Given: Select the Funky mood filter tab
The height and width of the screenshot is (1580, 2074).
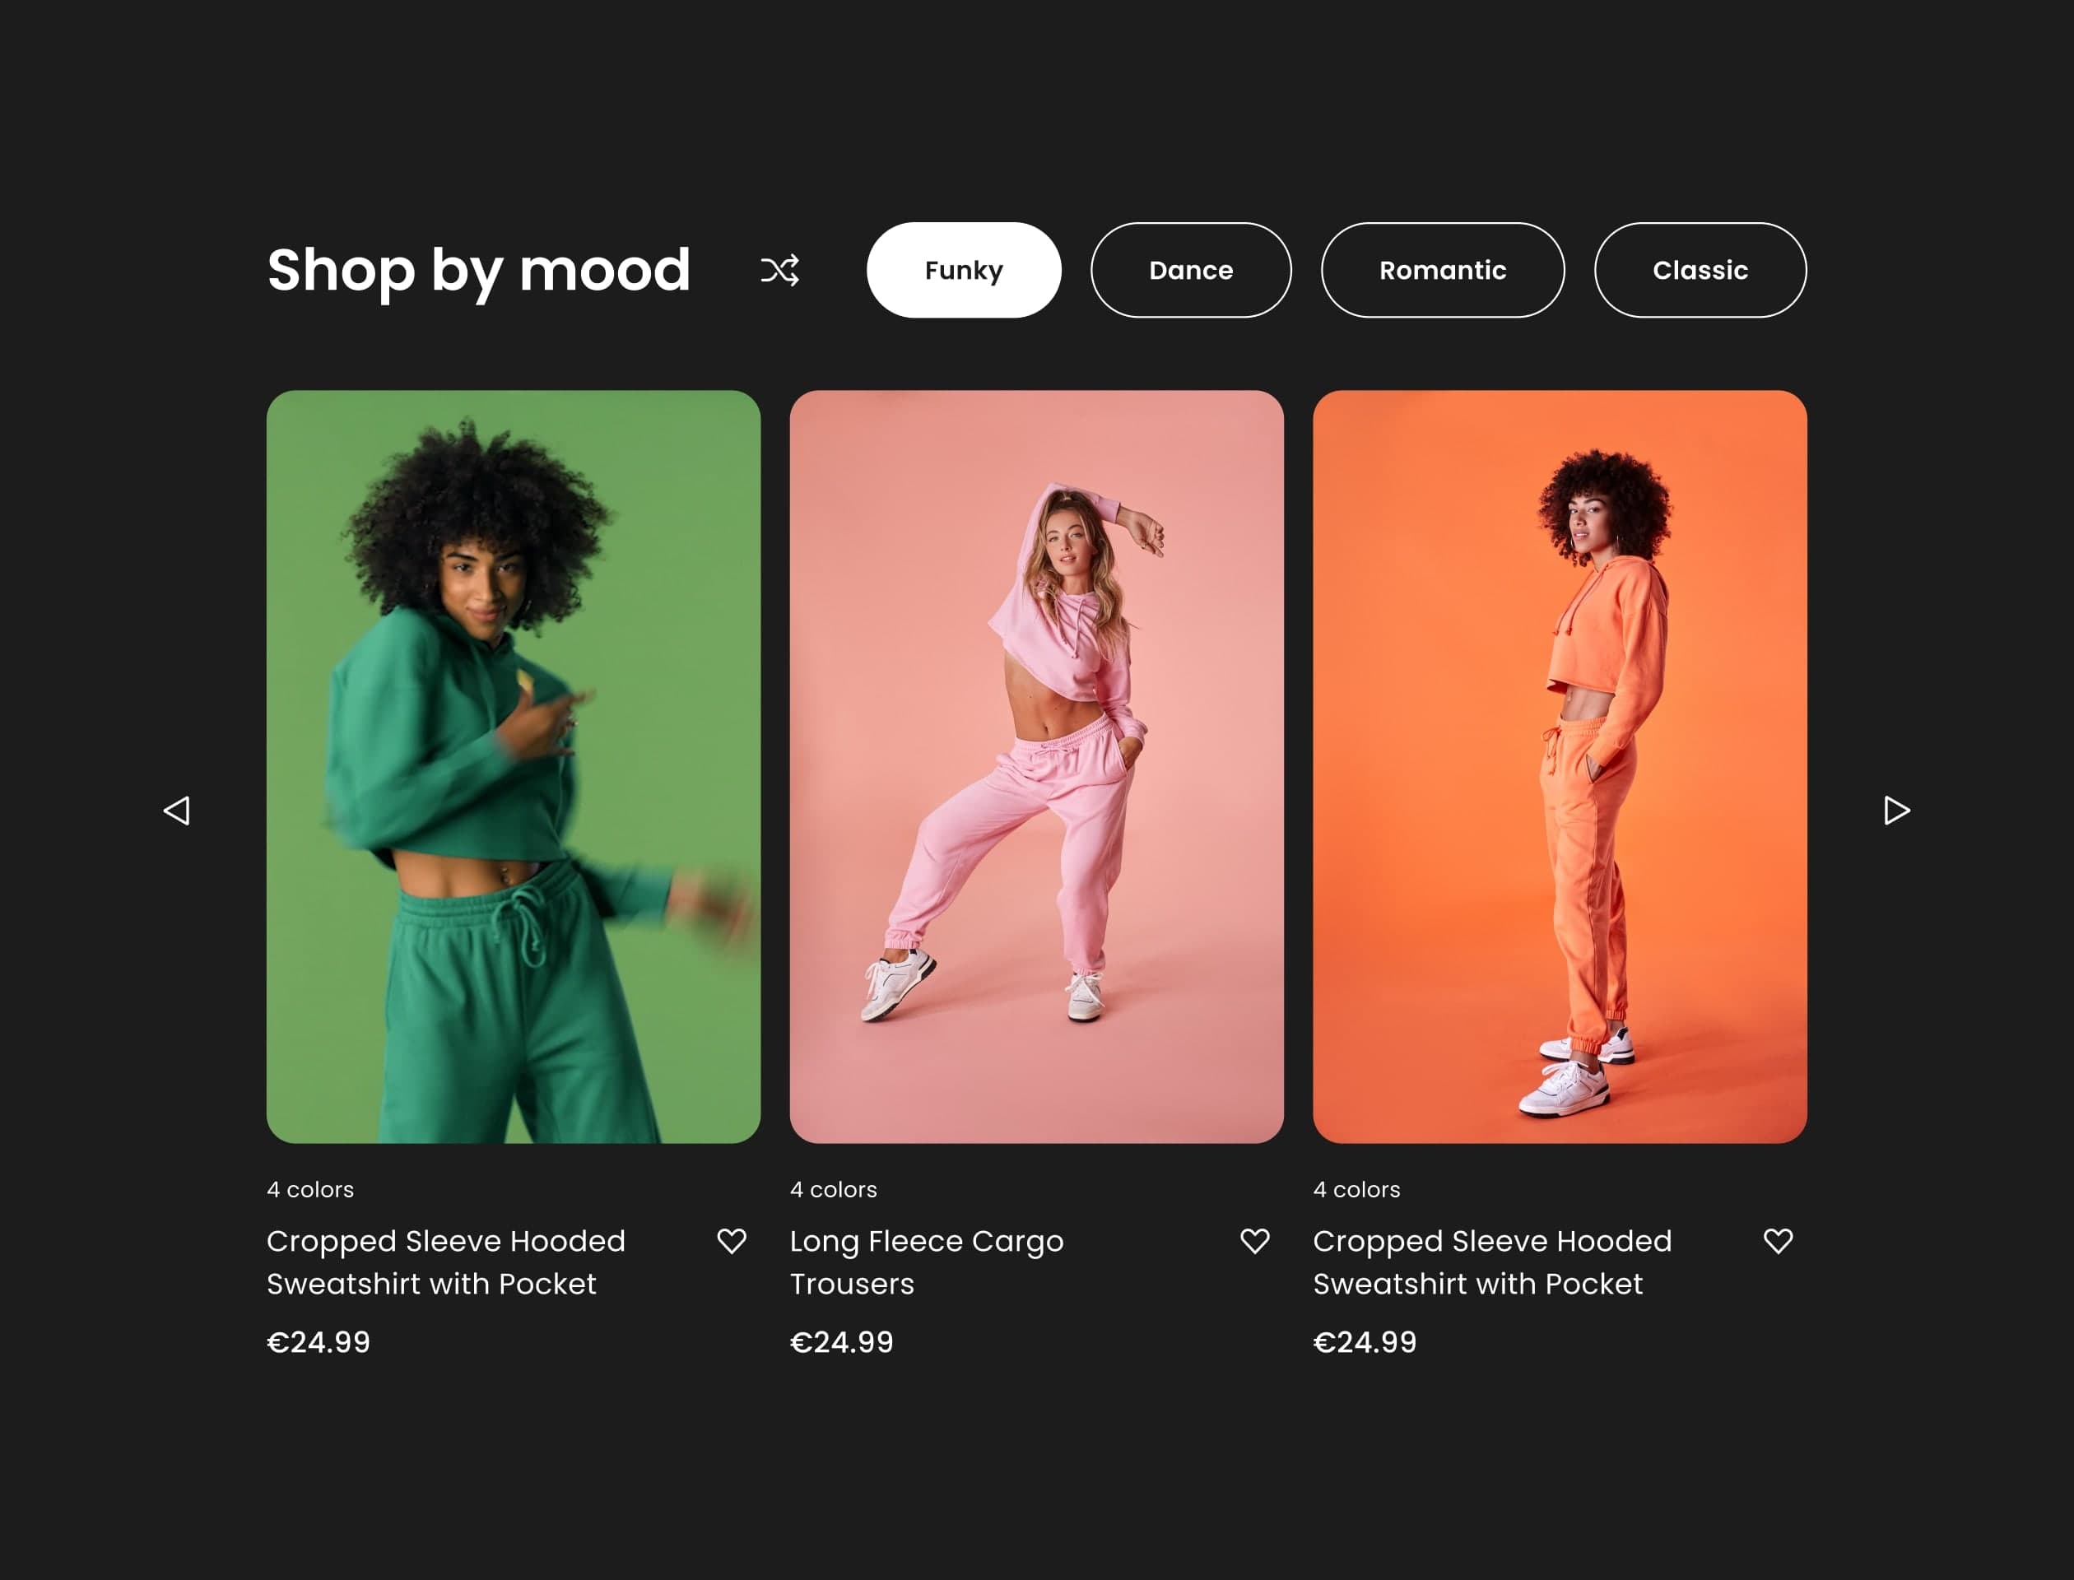Looking at the screenshot, I should coord(964,271).
